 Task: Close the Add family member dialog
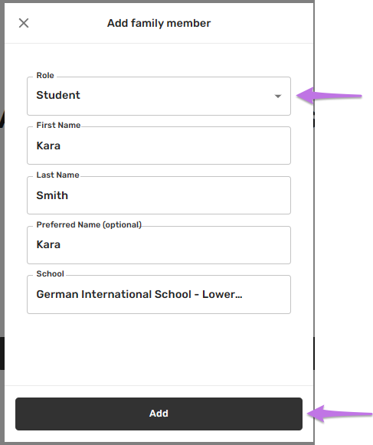(x=24, y=23)
